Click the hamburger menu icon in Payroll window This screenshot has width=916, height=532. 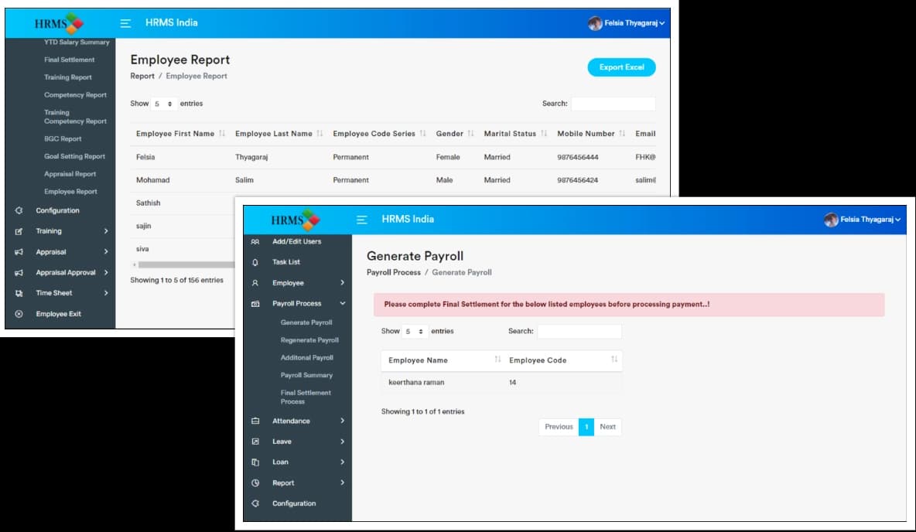361,220
